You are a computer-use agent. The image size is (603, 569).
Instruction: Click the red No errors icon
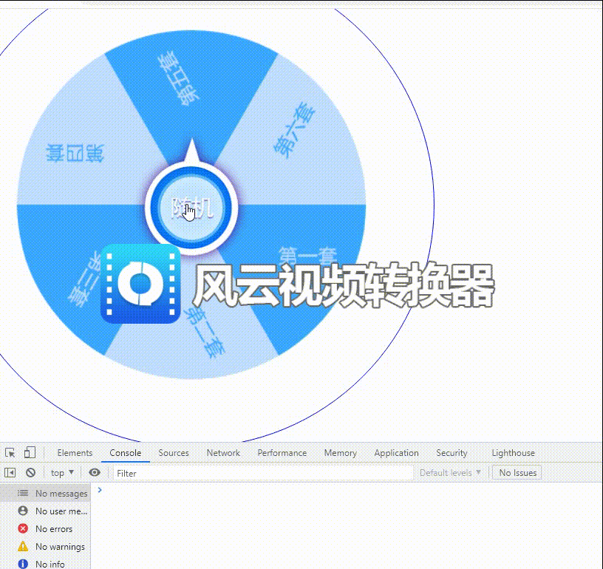[23, 528]
